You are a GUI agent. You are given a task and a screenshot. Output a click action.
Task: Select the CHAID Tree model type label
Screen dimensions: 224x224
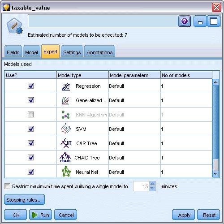87,158
